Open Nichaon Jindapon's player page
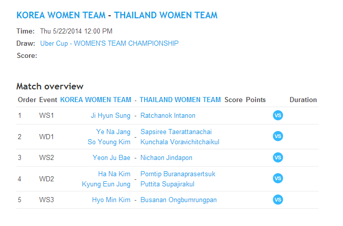 click(x=166, y=157)
